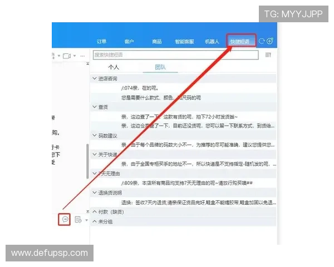Open the list options icon beside search

click(x=268, y=55)
